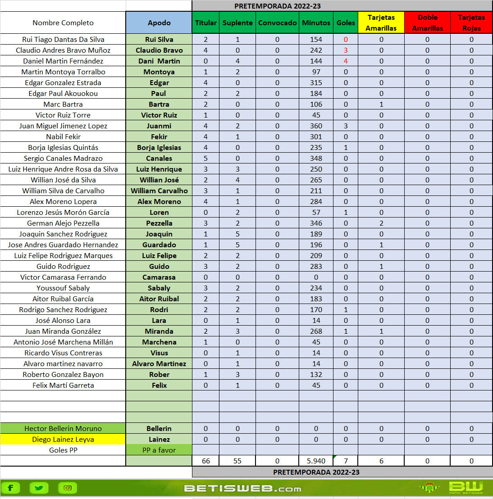Select the Willian José nickname cell
Viewport: 493px width, 499px height.
[159, 180]
